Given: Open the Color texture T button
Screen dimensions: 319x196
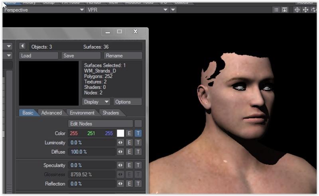Looking at the screenshot, I should click(138, 133).
